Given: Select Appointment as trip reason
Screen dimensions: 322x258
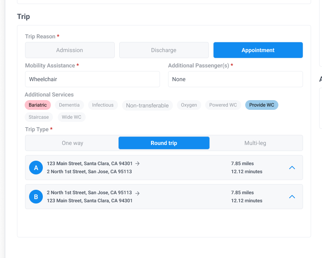Looking at the screenshot, I should (x=258, y=50).
